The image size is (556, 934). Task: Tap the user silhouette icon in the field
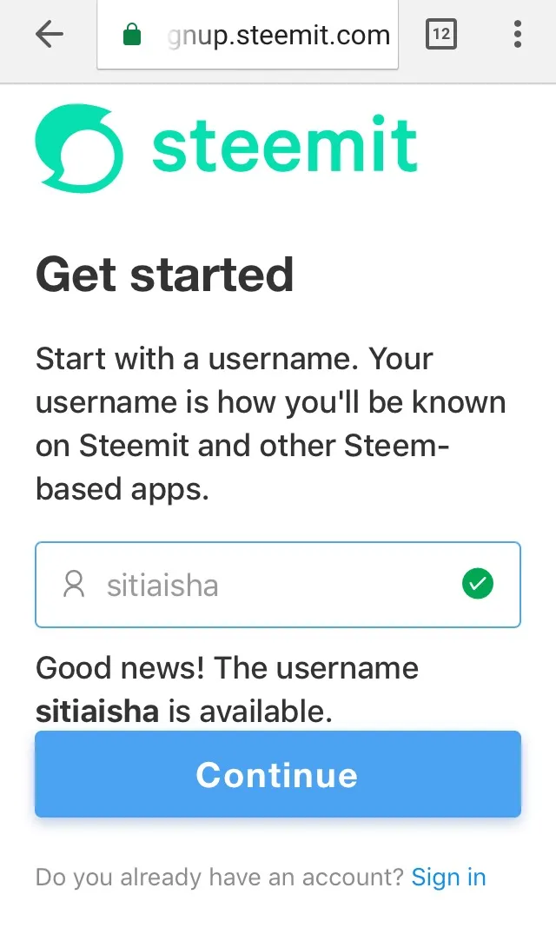pos(74,585)
